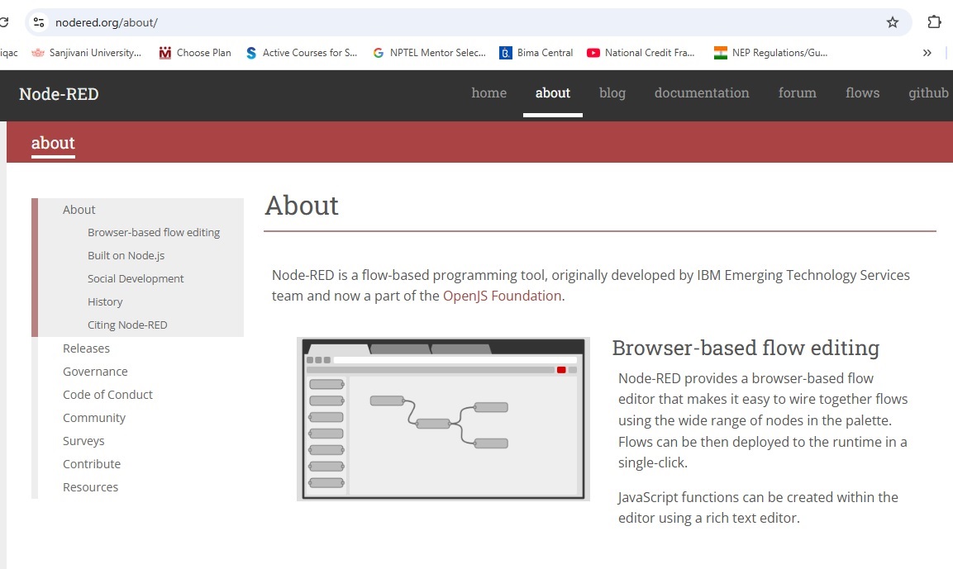Jump to Browser-based flow editing in the sidebar
This screenshot has height=569, width=953.
click(154, 233)
